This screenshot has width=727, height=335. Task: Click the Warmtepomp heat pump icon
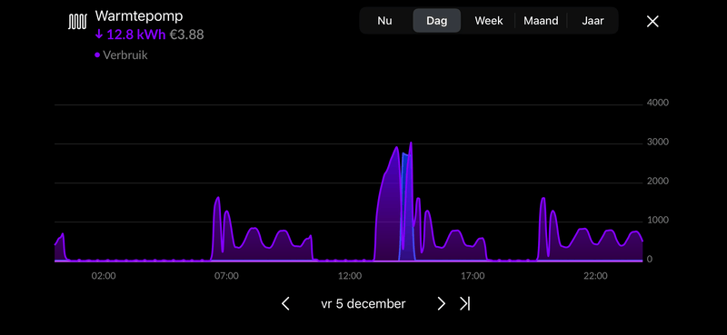[x=77, y=21]
